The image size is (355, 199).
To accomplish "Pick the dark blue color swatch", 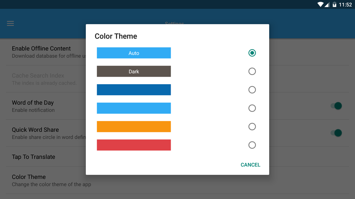I will (134, 90).
